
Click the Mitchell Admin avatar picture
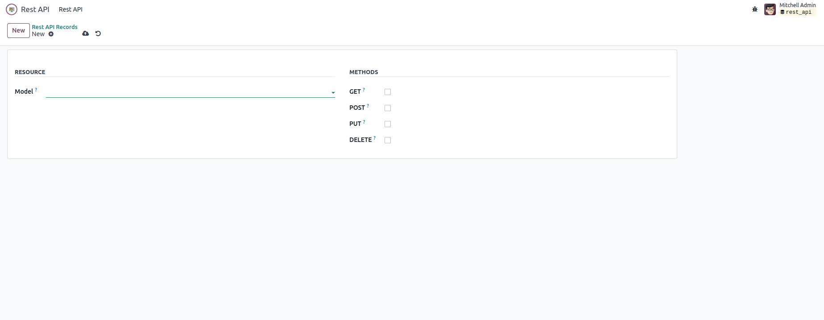(x=770, y=9)
